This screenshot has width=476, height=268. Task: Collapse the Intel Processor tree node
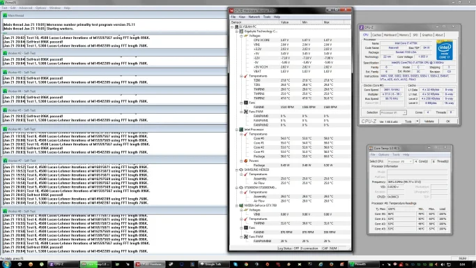237,129
